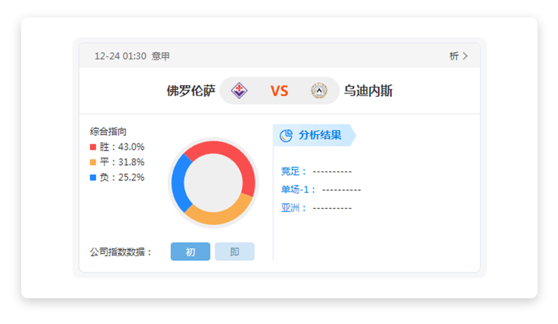Click the 意甲 league label

[160, 56]
